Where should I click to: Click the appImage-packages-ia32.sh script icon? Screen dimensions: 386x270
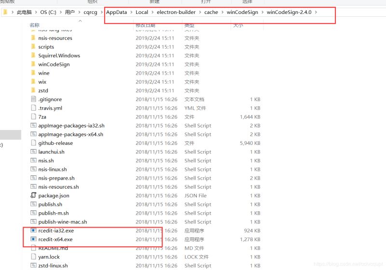pos(33,126)
